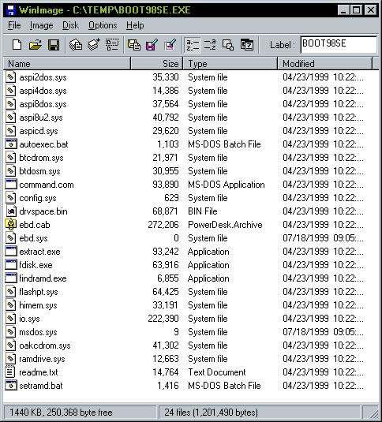382x422 pixels.
Task: Click the New image toolbar icon
Action: click(17, 45)
